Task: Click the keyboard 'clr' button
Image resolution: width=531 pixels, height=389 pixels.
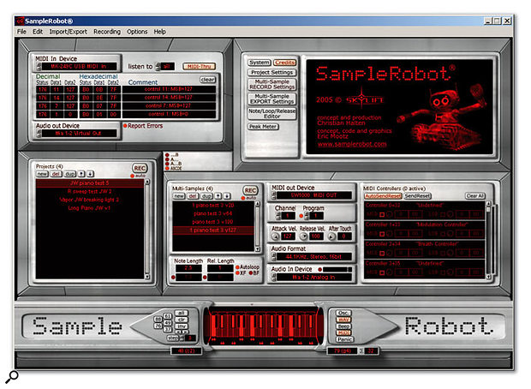Action: 181,320
